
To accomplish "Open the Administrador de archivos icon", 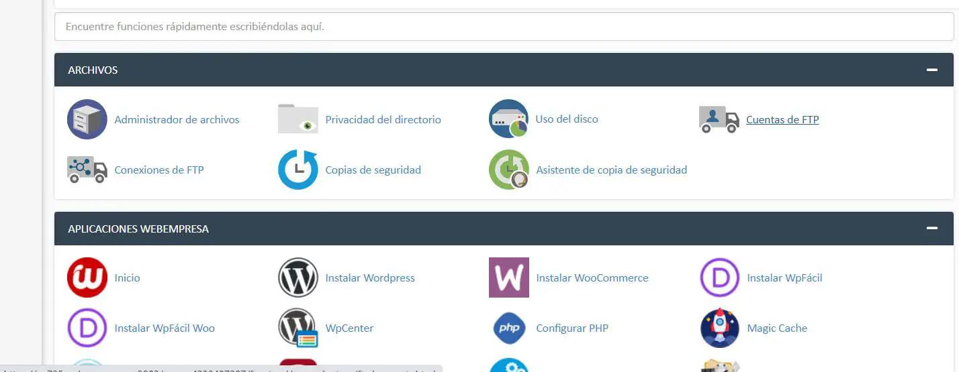I will click(x=87, y=119).
